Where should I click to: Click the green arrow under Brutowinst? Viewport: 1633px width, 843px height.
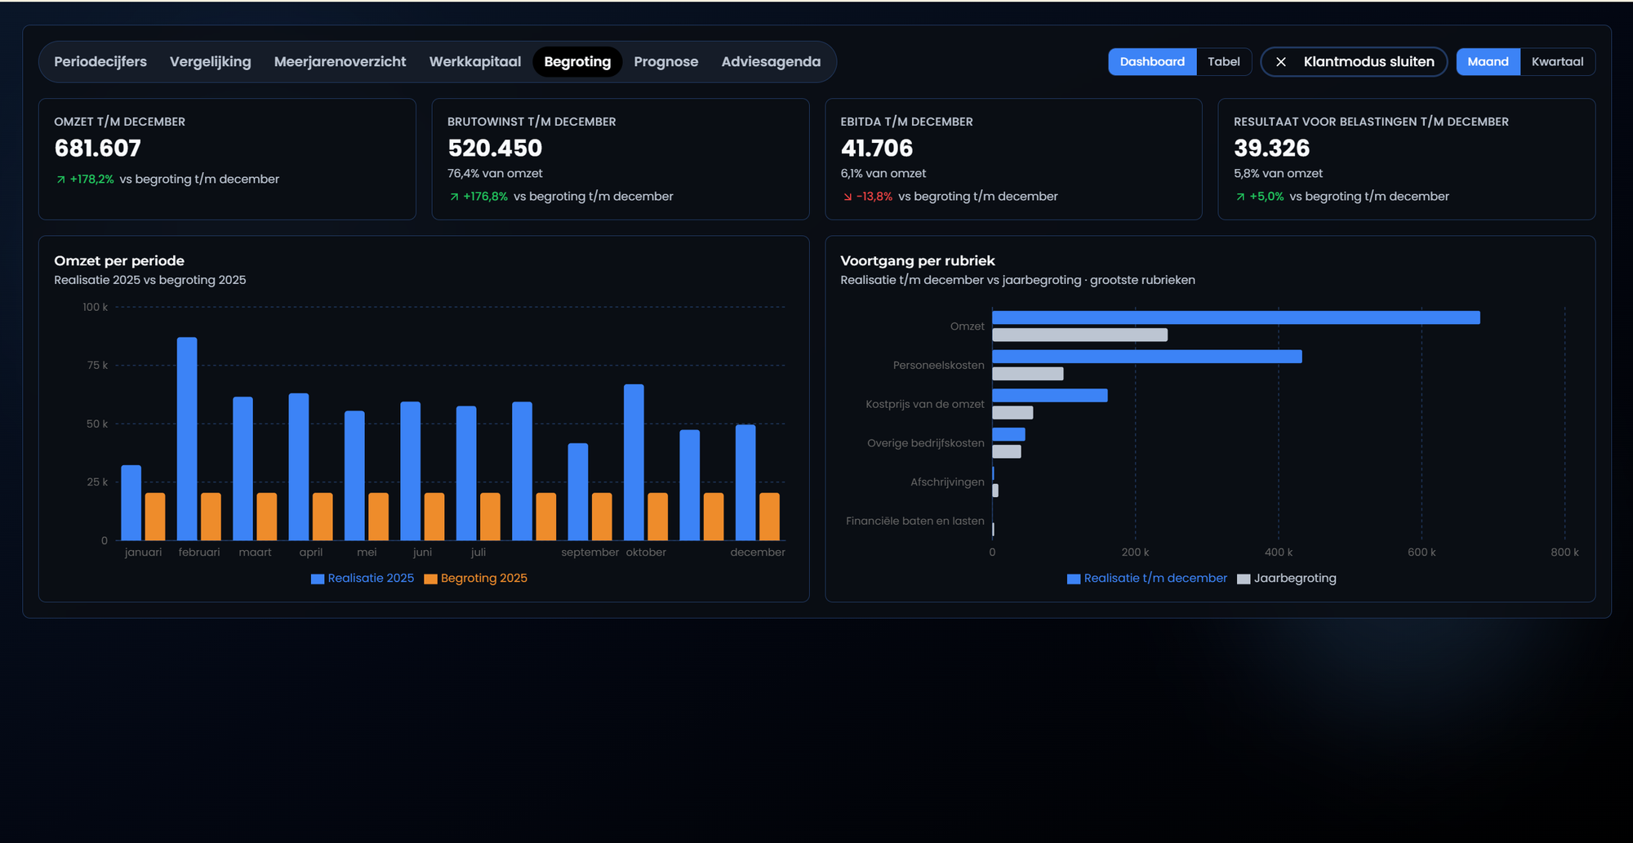click(x=454, y=197)
